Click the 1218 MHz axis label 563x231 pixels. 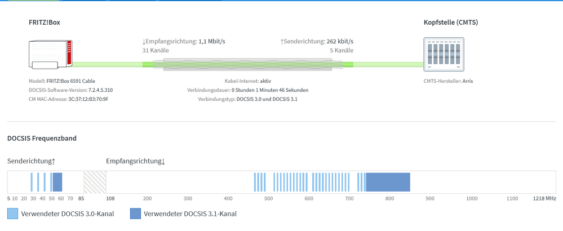545,198
